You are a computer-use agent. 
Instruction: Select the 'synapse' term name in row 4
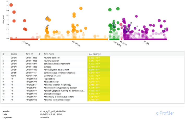click(x=47, y=67)
